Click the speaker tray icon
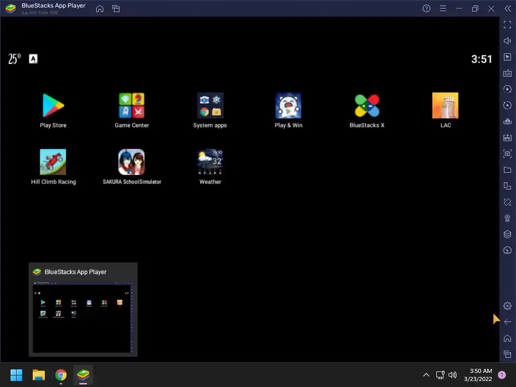 pos(453,375)
